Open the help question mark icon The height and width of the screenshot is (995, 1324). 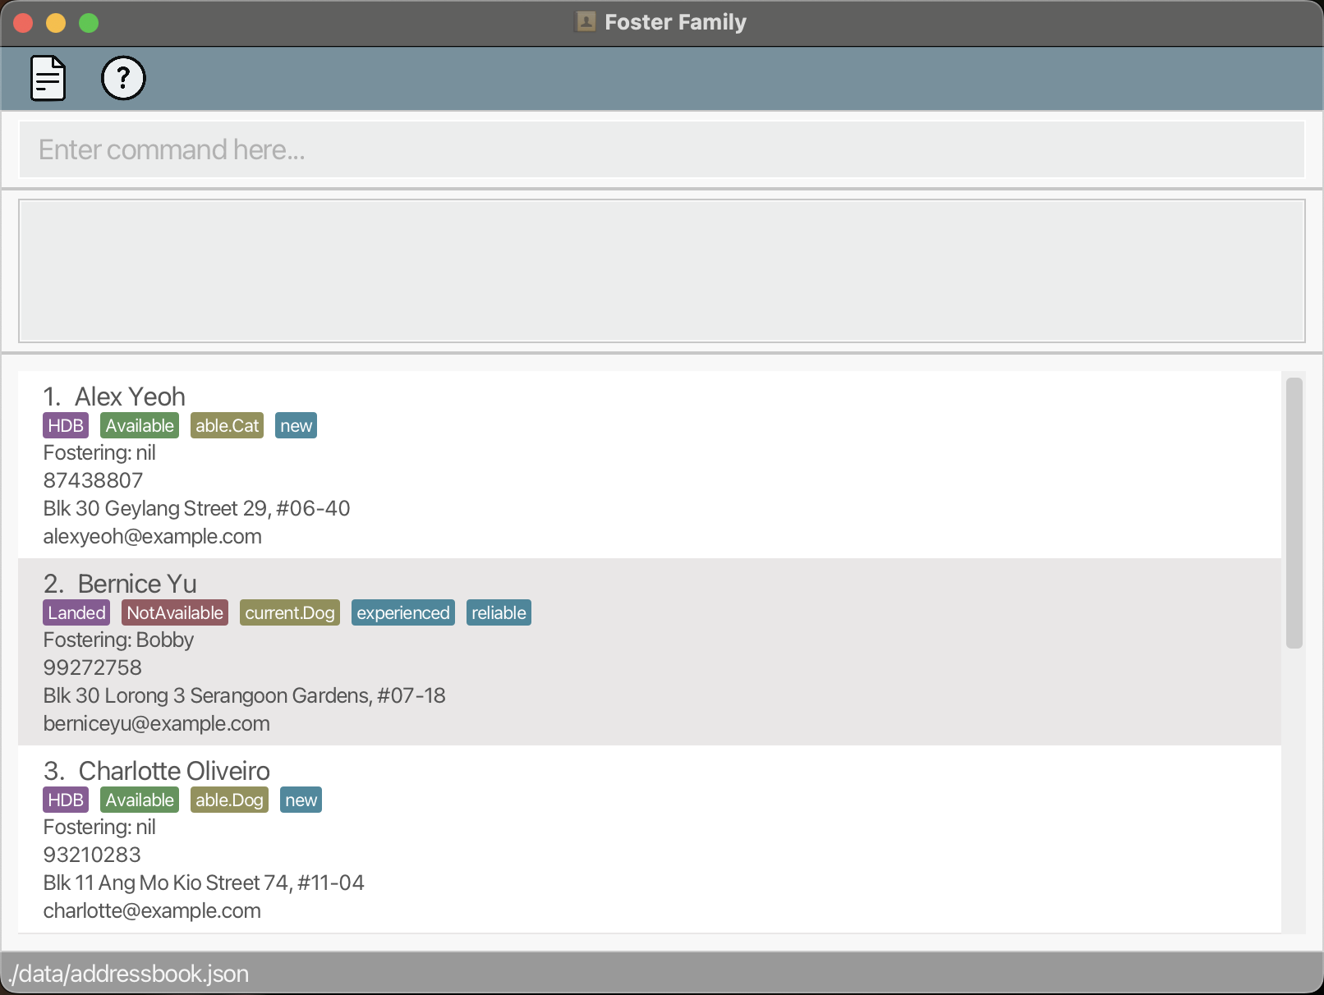(x=123, y=78)
